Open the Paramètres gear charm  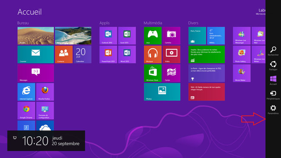click(x=273, y=110)
